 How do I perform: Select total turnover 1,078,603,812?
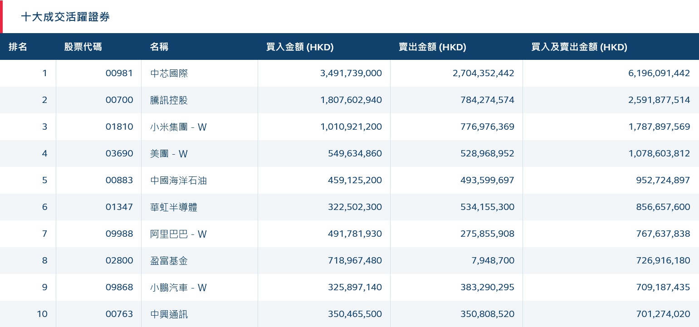[x=659, y=153]
